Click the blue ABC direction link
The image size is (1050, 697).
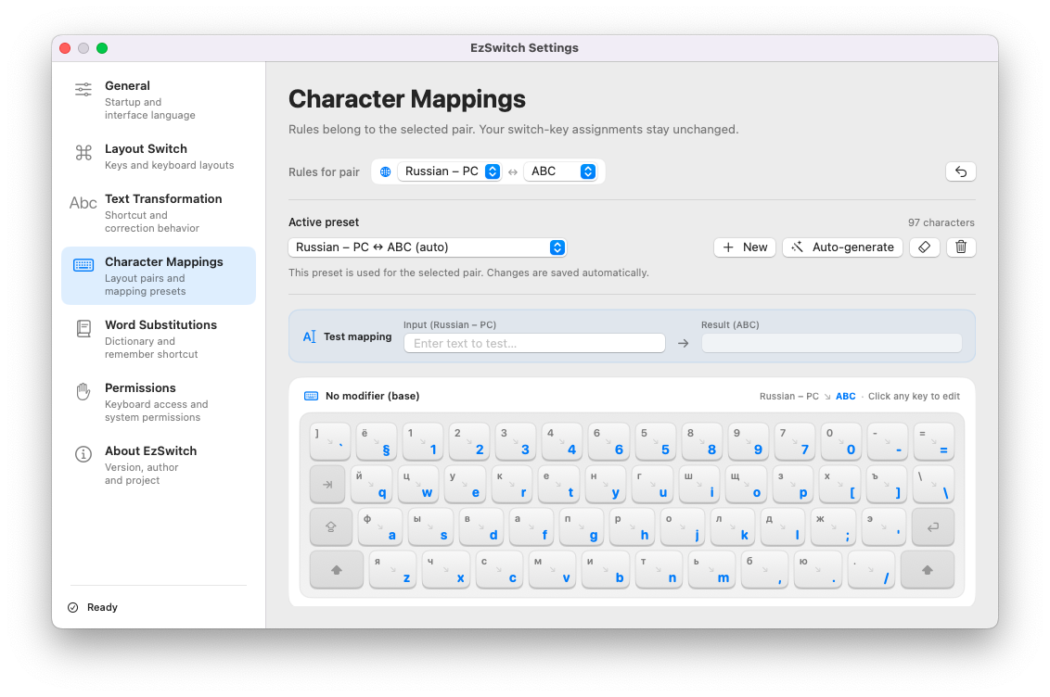coord(845,396)
